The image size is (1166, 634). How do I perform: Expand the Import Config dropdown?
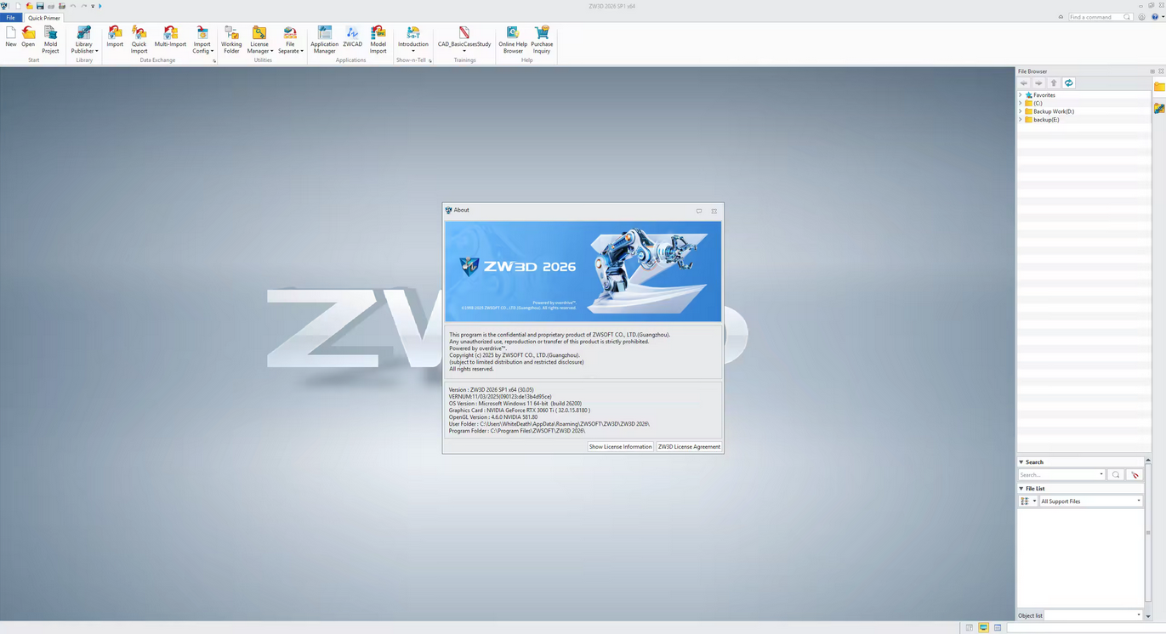pos(202,40)
